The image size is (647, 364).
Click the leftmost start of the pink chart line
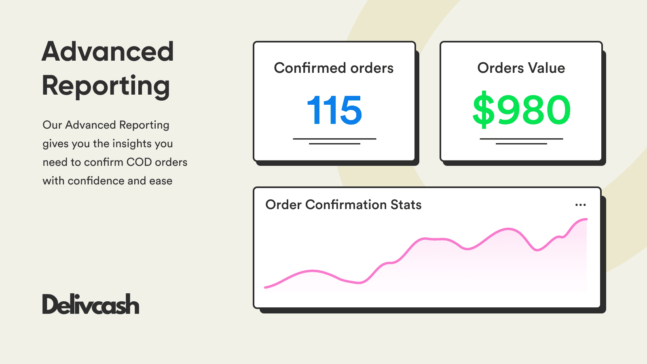[266, 287]
